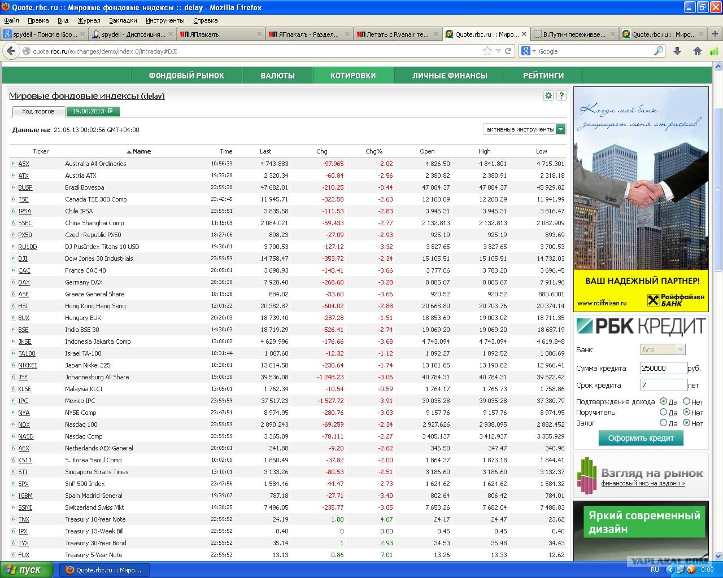Click the chart icon beside HSI
The width and height of the screenshot is (723, 578).
14,306
